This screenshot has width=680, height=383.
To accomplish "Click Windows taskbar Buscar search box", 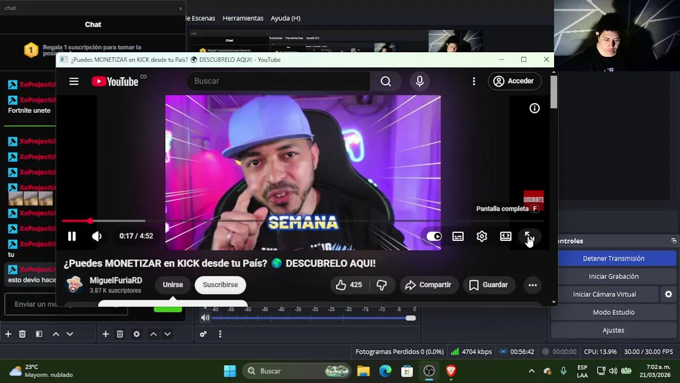I will 296,371.
